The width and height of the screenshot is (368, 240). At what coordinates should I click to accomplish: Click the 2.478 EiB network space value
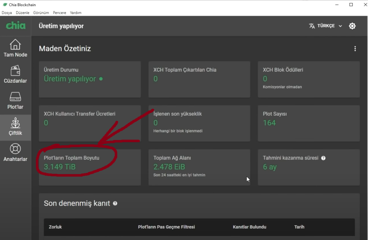[x=169, y=167]
